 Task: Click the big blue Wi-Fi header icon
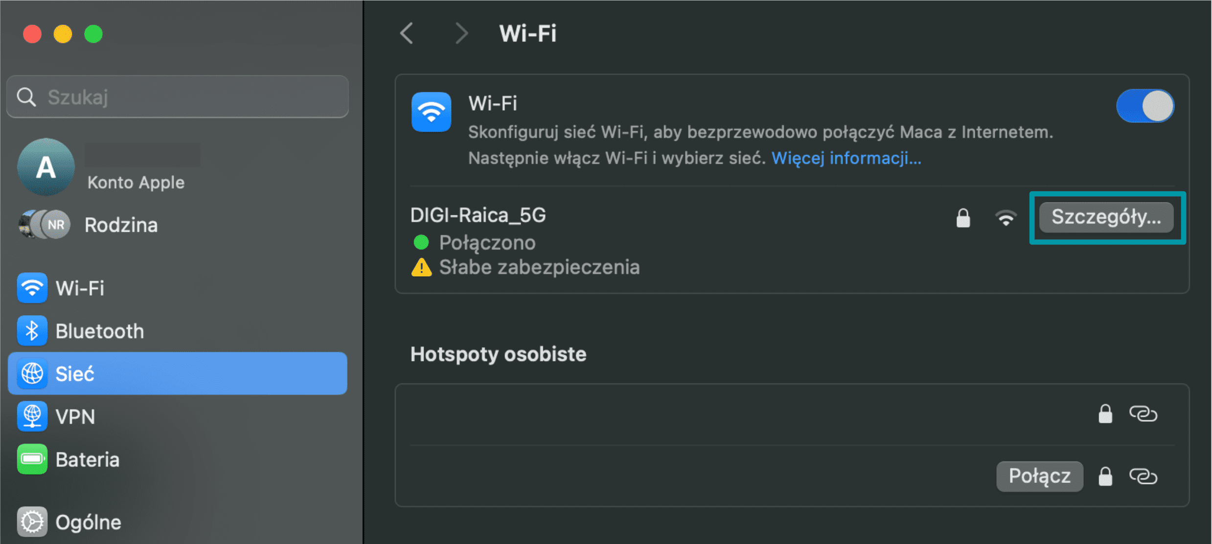(431, 112)
